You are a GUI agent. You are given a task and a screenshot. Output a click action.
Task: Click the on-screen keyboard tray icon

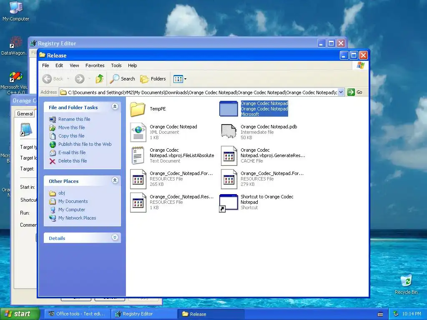click(380, 314)
